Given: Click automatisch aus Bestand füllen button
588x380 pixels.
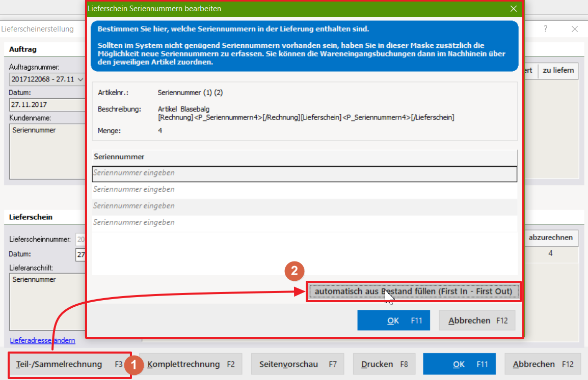Looking at the screenshot, I should tap(413, 291).
